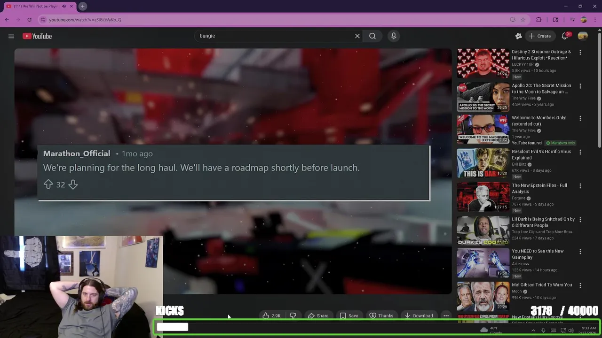
Task: Bookmark this page with the star
Action: click(x=523, y=20)
